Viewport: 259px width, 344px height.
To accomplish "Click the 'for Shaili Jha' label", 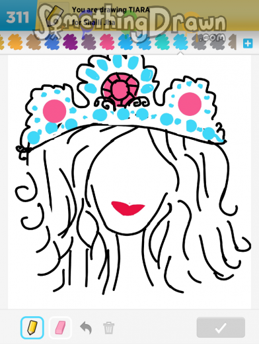I will click(94, 22).
